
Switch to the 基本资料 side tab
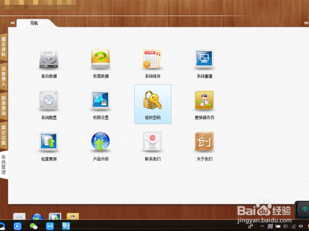click(4, 47)
